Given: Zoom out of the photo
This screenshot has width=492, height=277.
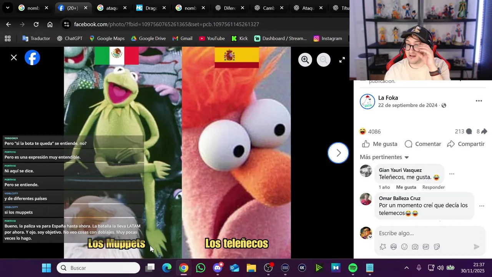Looking at the screenshot, I should click(324, 60).
